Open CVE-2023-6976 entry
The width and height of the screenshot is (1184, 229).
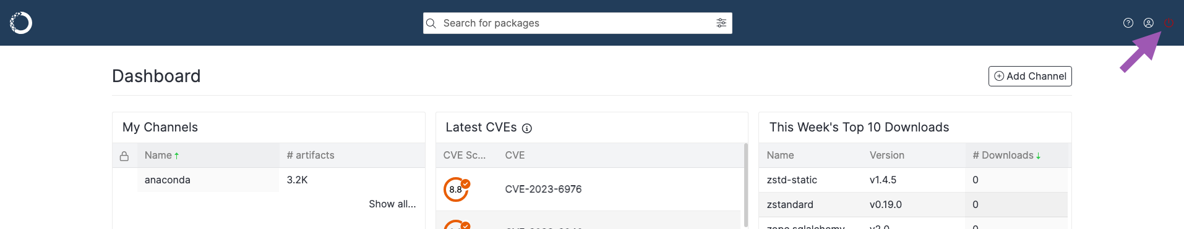543,189
